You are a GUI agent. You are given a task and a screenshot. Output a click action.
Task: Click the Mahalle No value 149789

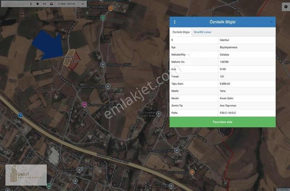224,62
